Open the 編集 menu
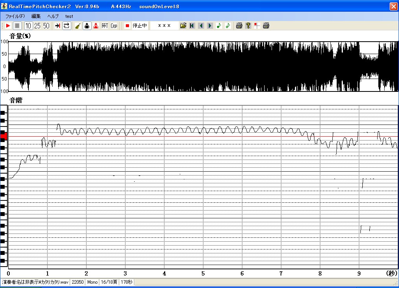 tap(36, 16)
